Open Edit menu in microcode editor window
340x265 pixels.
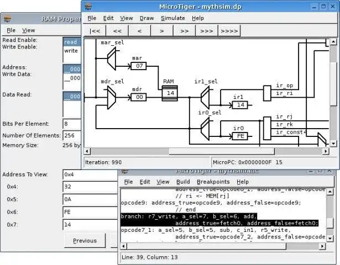click(145, 182)
